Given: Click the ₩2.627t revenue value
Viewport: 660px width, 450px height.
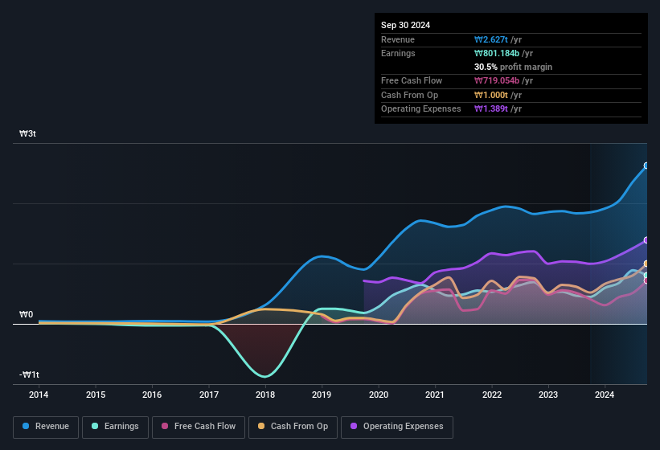Looking at the screenshot, I should point(491,39).
